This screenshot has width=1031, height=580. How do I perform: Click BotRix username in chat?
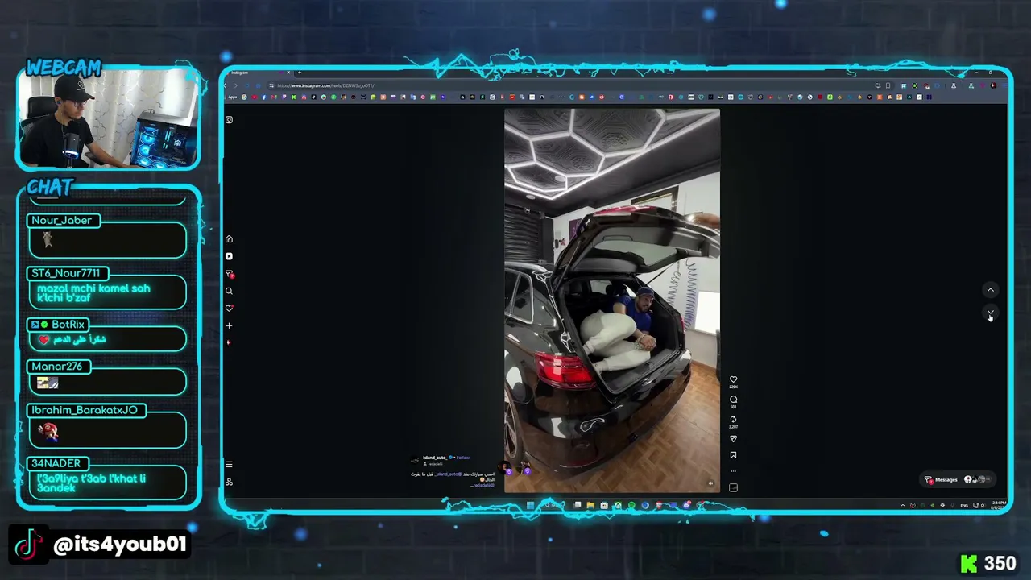coord(68,324)
